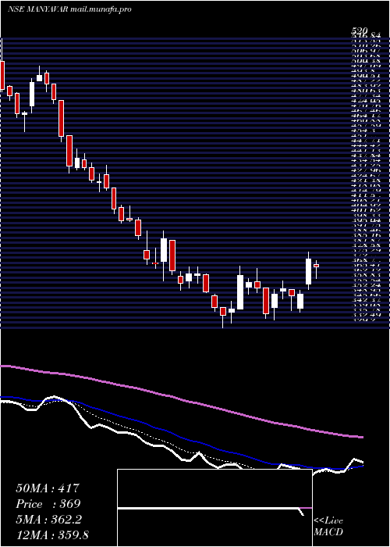Select the 50MA : 417 readout
Image resolution: width=390 pixels, height=547 pixels.
[x=48, y=488]
